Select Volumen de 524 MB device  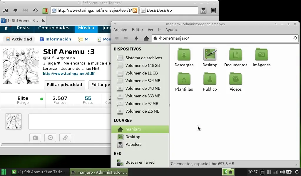(140, 81)
